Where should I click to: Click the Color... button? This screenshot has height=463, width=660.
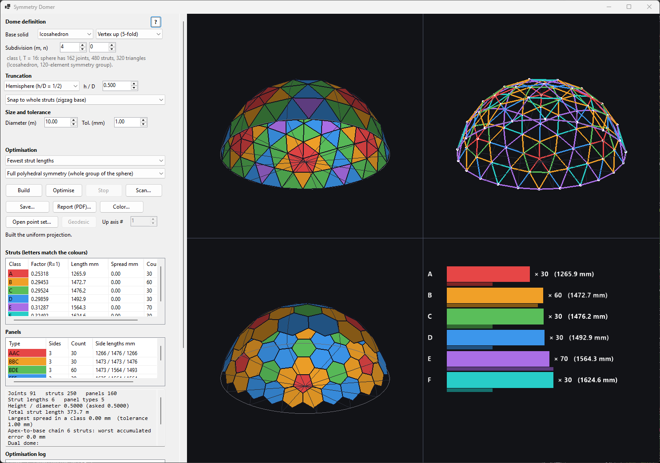click(121, 207)
